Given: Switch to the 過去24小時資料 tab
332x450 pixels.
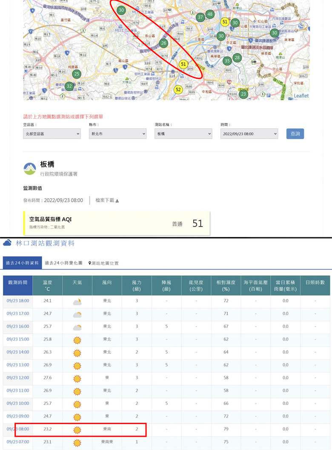Looking at the screenshot, I should click(x=23, y=263).
